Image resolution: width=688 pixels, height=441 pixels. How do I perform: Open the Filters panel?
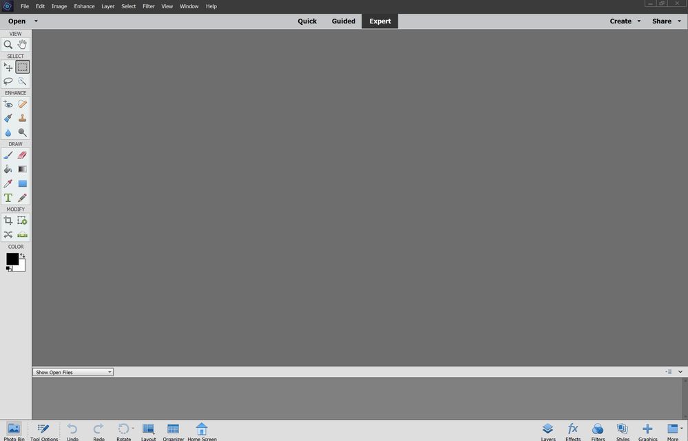tap(597, 430)
